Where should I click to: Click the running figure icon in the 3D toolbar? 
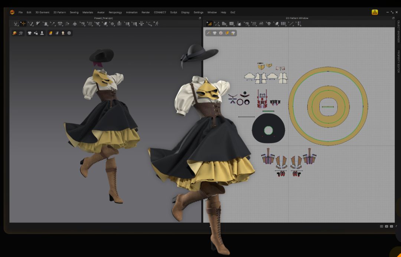(x=157, y=23)
